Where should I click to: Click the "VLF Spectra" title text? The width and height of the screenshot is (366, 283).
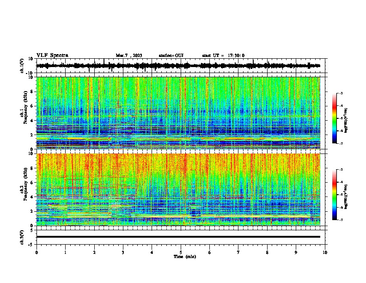click(x=52, y=55)
